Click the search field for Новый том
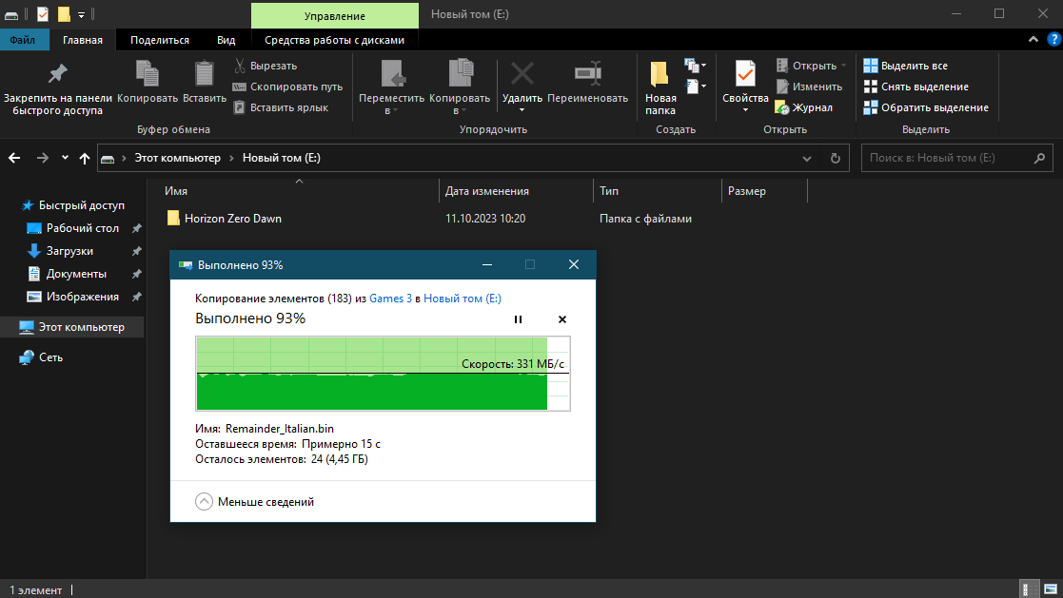The height and width of the screenshot is (598, 1063). pyautogui.click(x=956, y=158)
